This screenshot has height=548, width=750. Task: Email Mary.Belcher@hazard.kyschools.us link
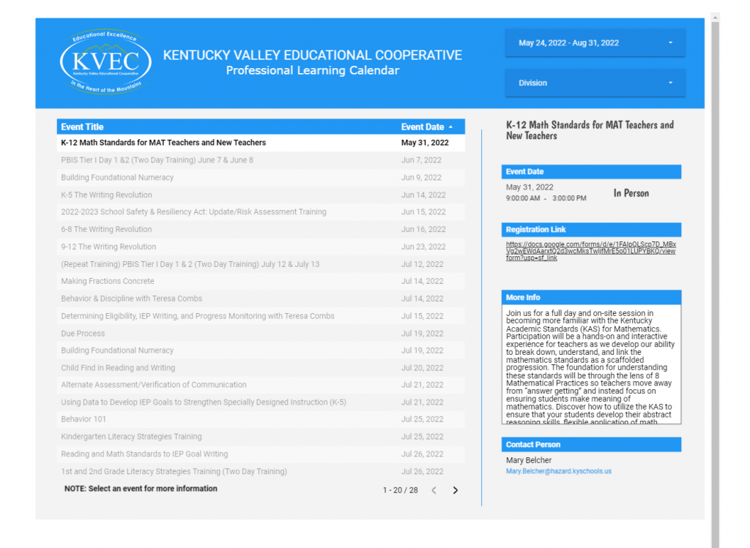pyautogui.click(x=559, y=471)
